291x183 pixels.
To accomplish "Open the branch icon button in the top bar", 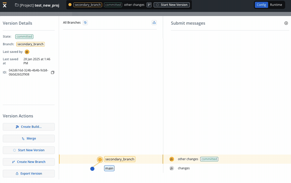I will pyautogui.click(x=149, y=5).
